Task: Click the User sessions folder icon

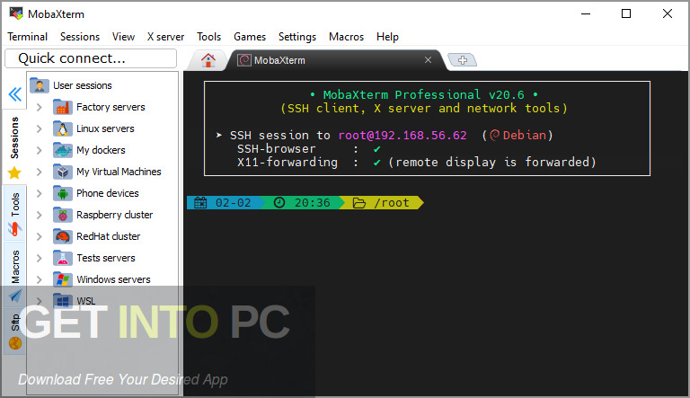Action: 40,85
